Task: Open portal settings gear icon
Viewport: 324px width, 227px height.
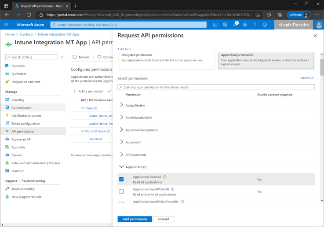Action: click(245, 25)
